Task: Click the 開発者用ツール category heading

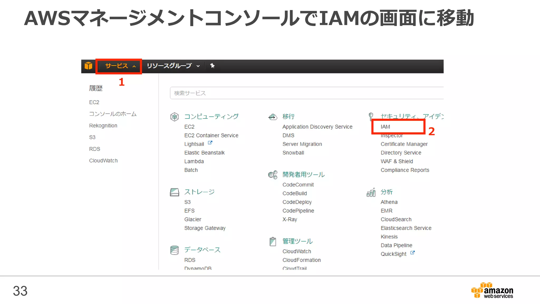Action: click(x=303, y=175)
